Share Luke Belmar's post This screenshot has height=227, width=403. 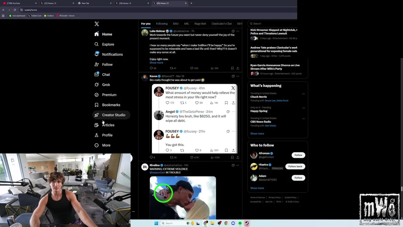238,68
